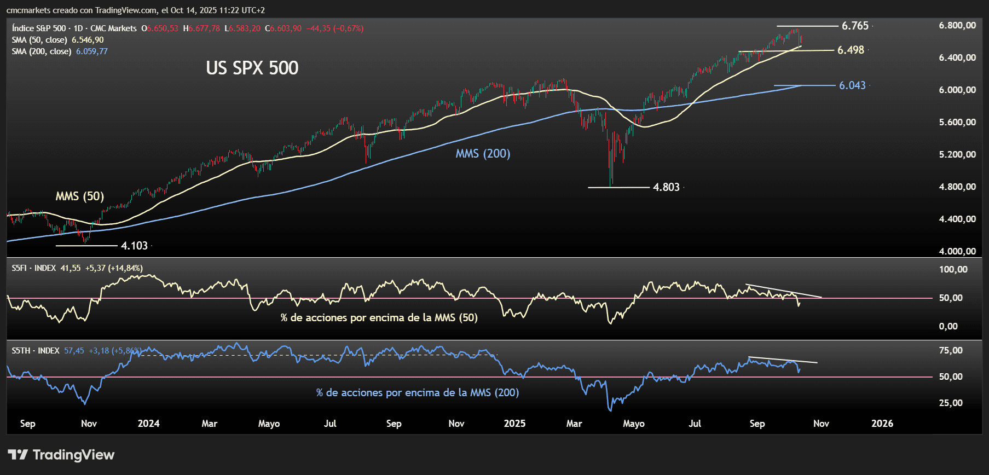
Task: Select the US SPX 500 text annotation
Action: (x=252, y=68)
